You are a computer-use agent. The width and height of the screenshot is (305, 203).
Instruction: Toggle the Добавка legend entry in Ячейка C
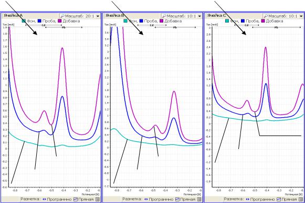[272, 21]
